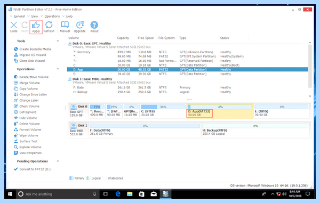Select the F: Data volume row
Image resolution: width=320 pixels, height=203 pixels.
(187, 87)
